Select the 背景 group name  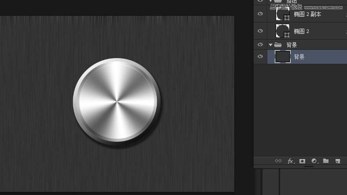[x=292, y=44]
